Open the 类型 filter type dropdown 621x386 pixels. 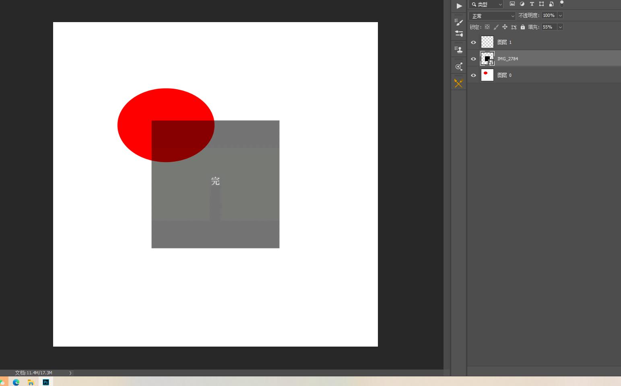[x=486, y=4]
